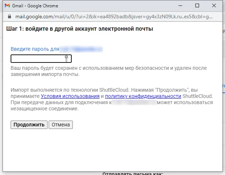Click the padlock icon in address bar

coord(10,16)
